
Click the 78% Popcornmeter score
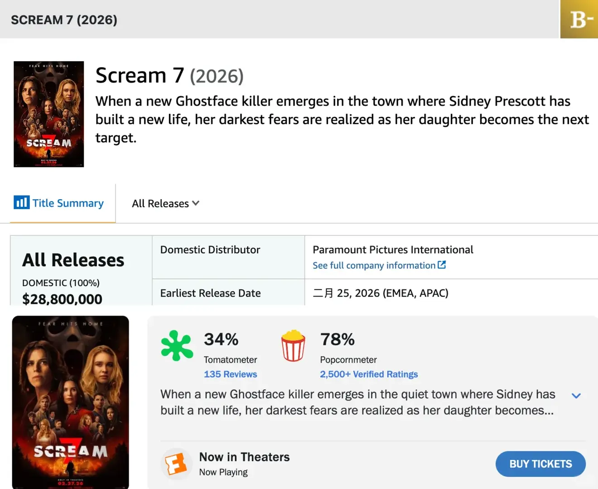point(338,339)
